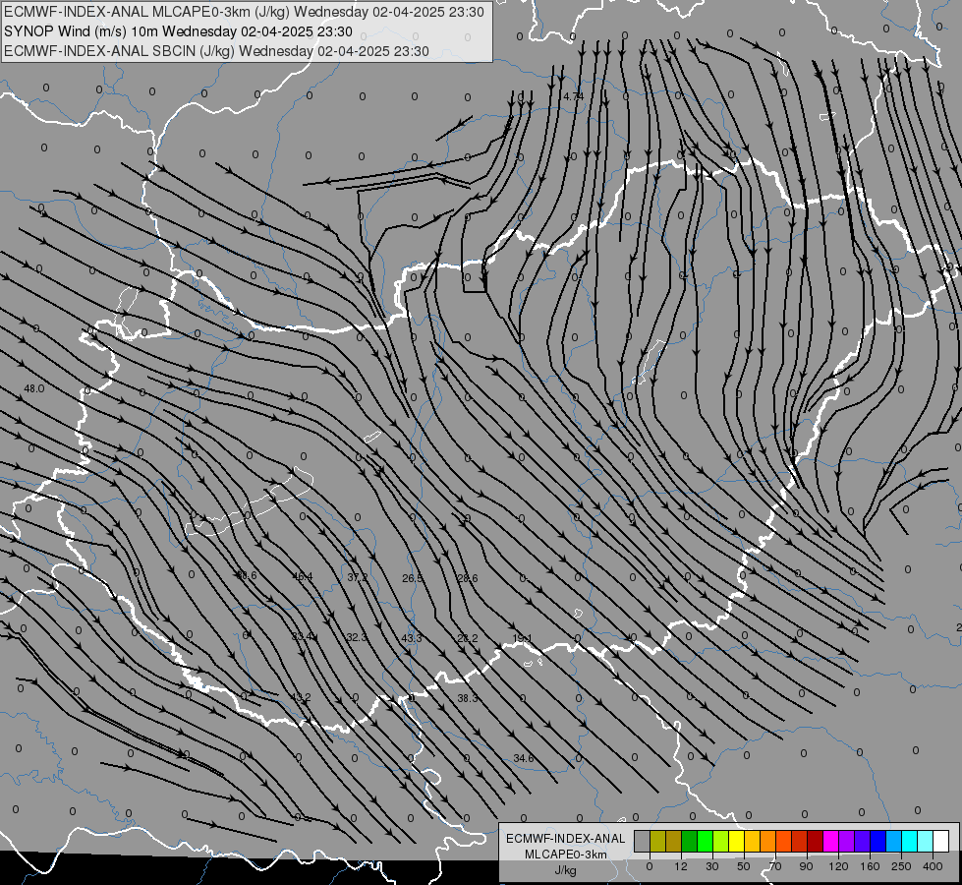Screen dimensions: 962x885
Task: Click the legend scale value 70
Action: point(775,866)
